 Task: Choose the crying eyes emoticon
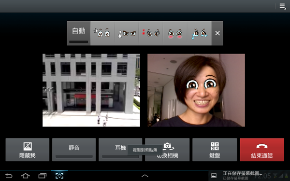(200, 33)
